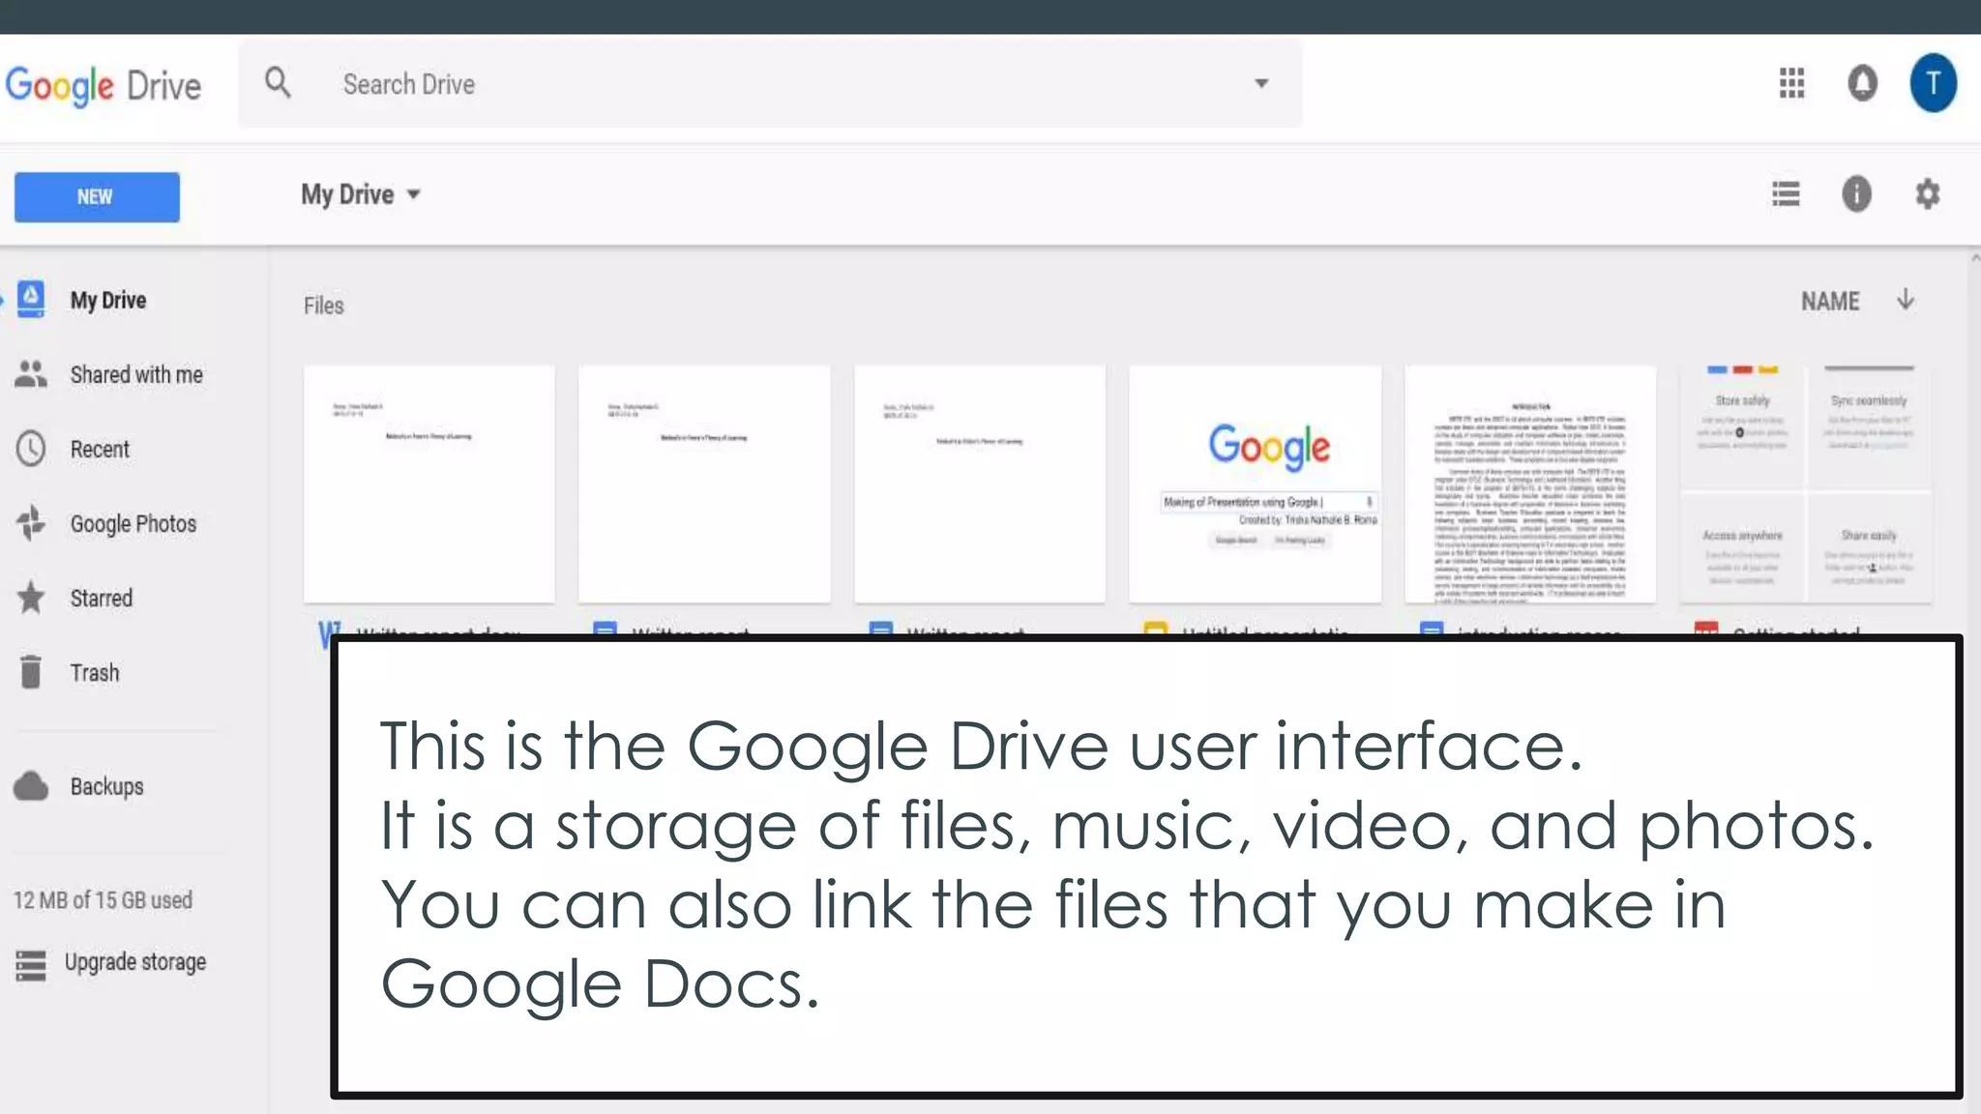Sort files by NAME
Screen dimensions: 1981x1114
pyautogui.click(x=1830, y=302)
